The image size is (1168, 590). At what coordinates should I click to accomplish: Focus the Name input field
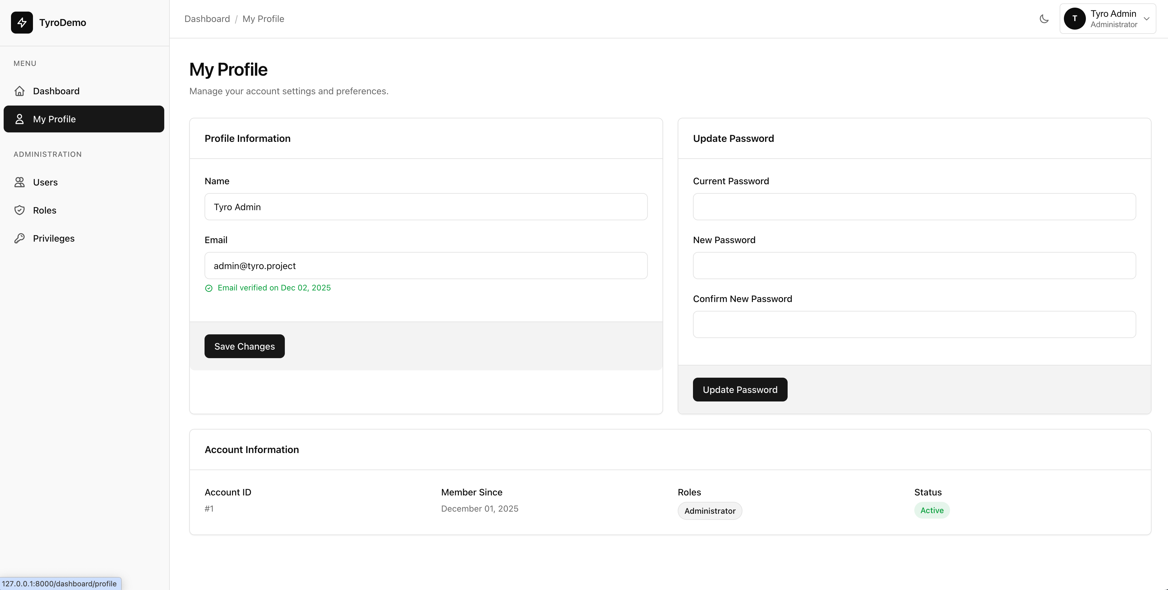pyautogui.click(x=426, y=207)
